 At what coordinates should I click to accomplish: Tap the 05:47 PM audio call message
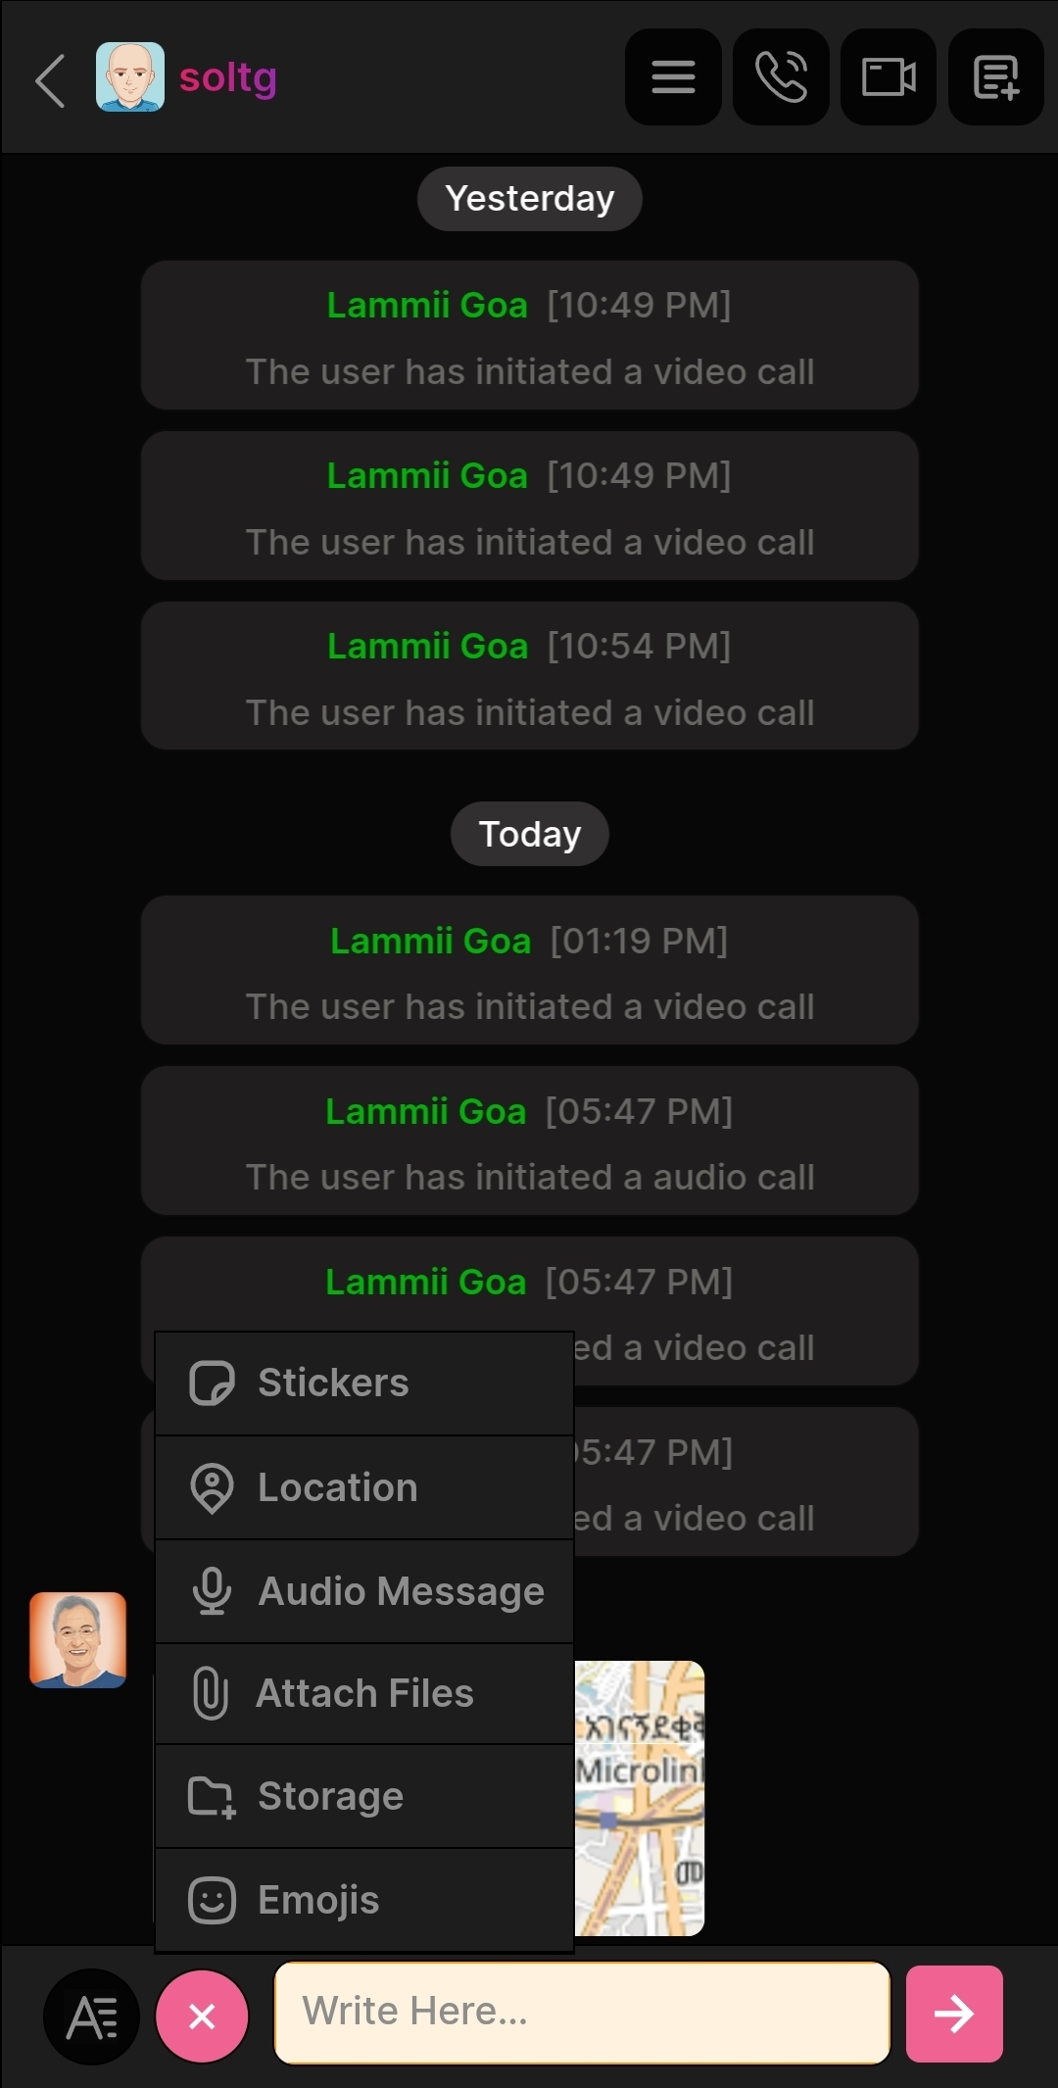tap(529, 1141)
